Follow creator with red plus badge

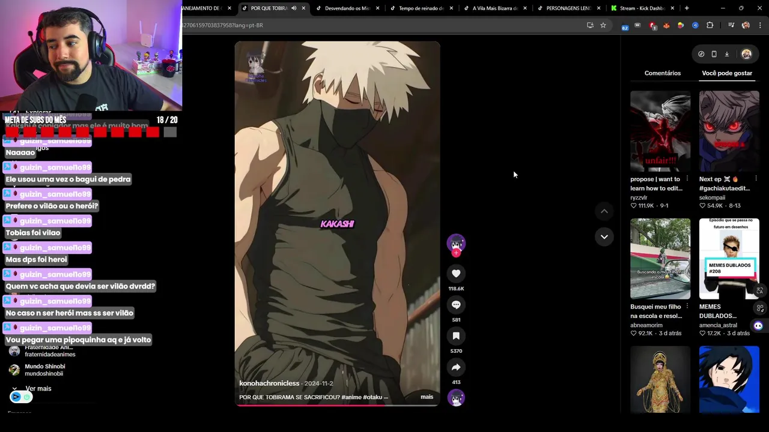pyautogui.click(x=456, y=253)
